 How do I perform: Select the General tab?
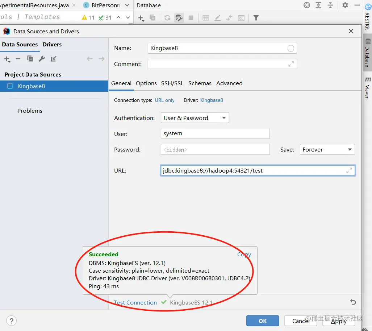point(121,83)
